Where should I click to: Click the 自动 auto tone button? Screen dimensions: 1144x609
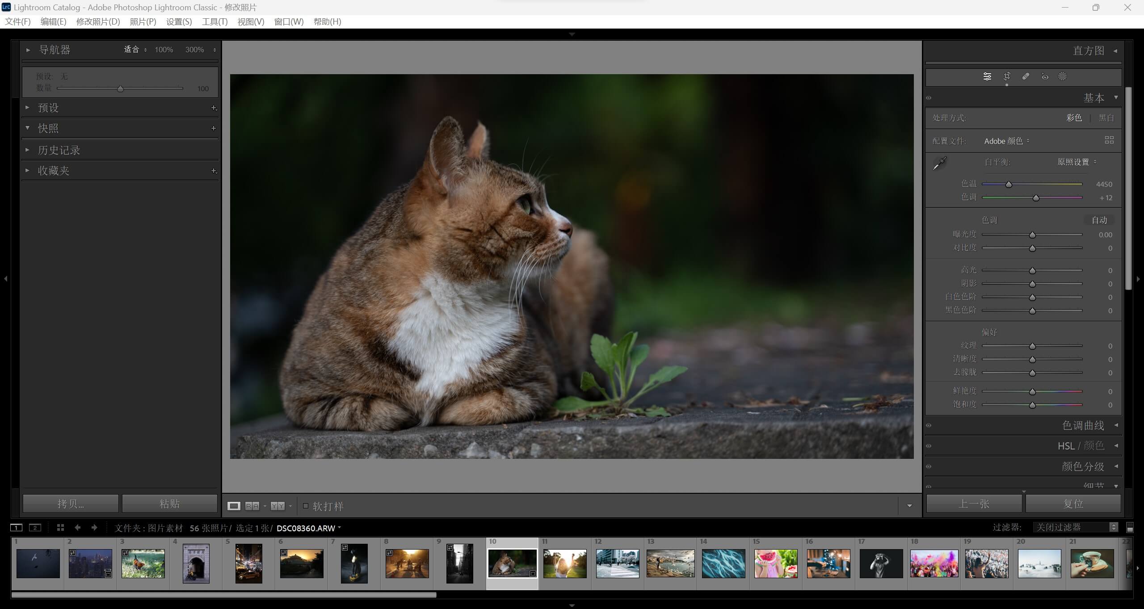click(x=1099, y=220)
